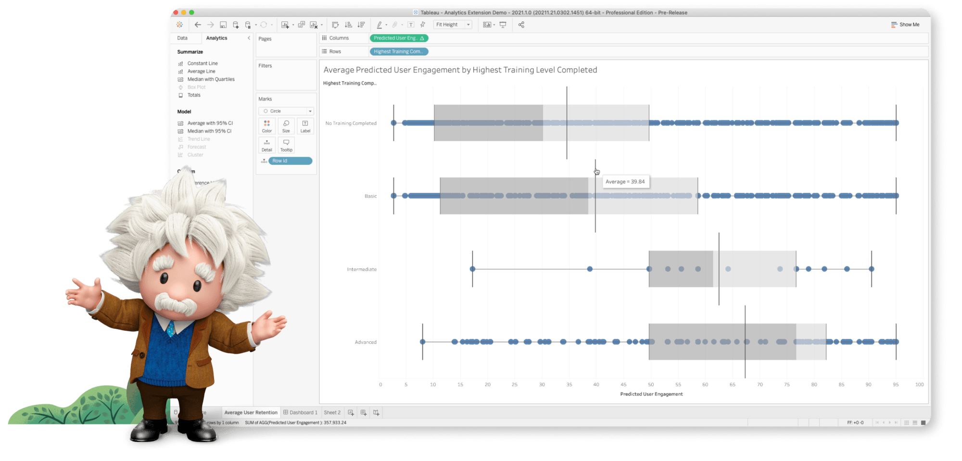Screen dimensions: 962x461
Task: Switch to show filmstrip view
Action: click(x=915, y=423)
